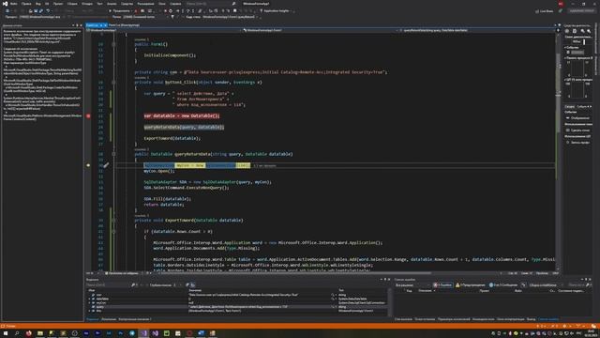Click the first settings icon in the diagnostics tools toolbar
600x338 pixels.
[567, 31]
